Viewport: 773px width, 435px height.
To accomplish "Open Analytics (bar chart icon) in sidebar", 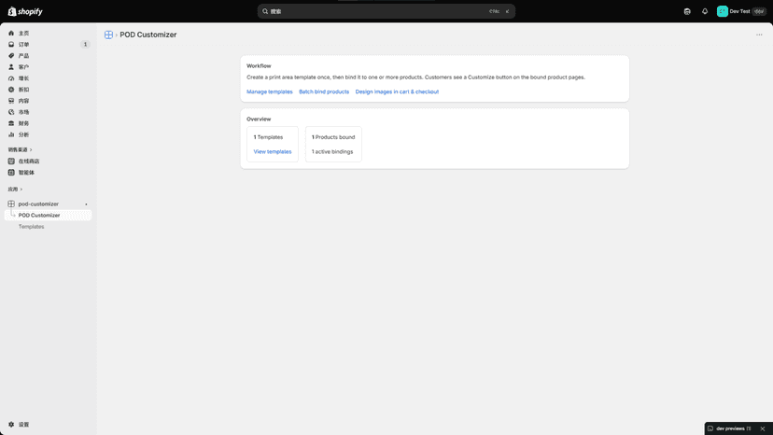I will [48, 134].
